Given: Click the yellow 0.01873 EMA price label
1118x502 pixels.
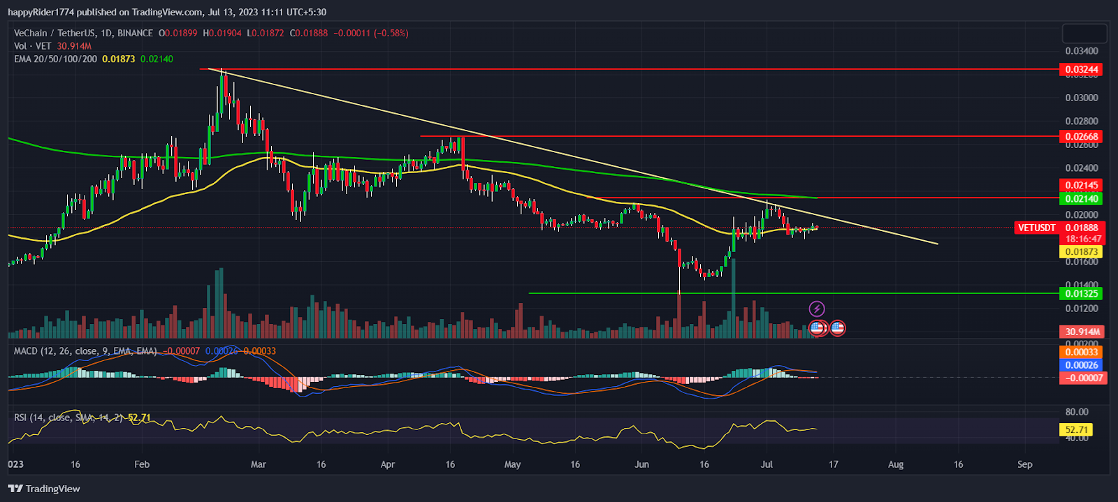Looking at the screenshot, I should tap(1081, 251).
